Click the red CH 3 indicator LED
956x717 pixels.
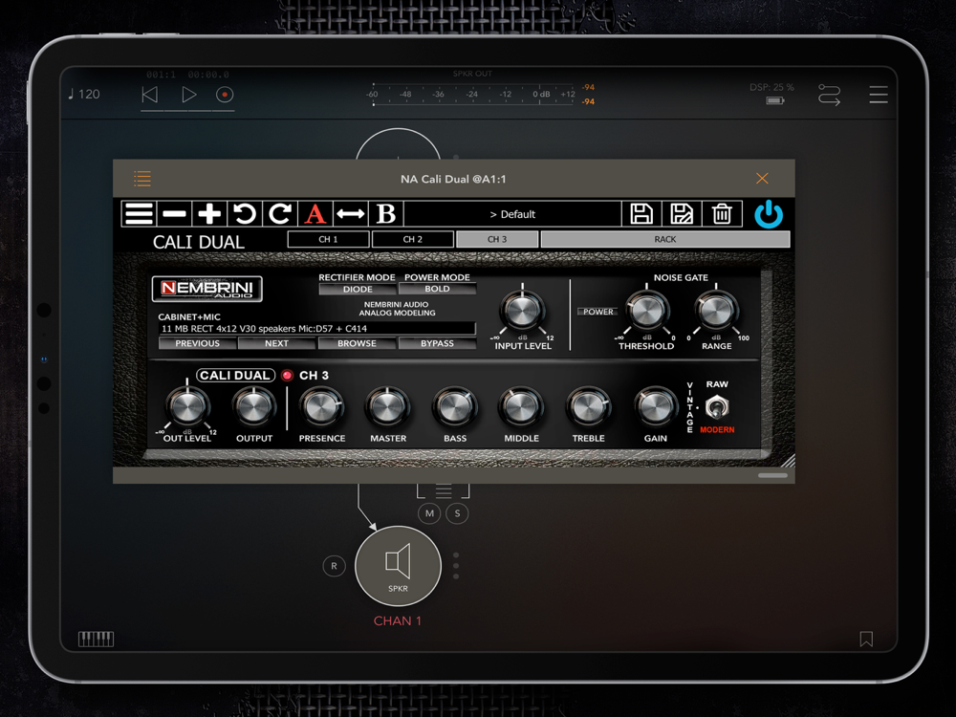(287, 376)
